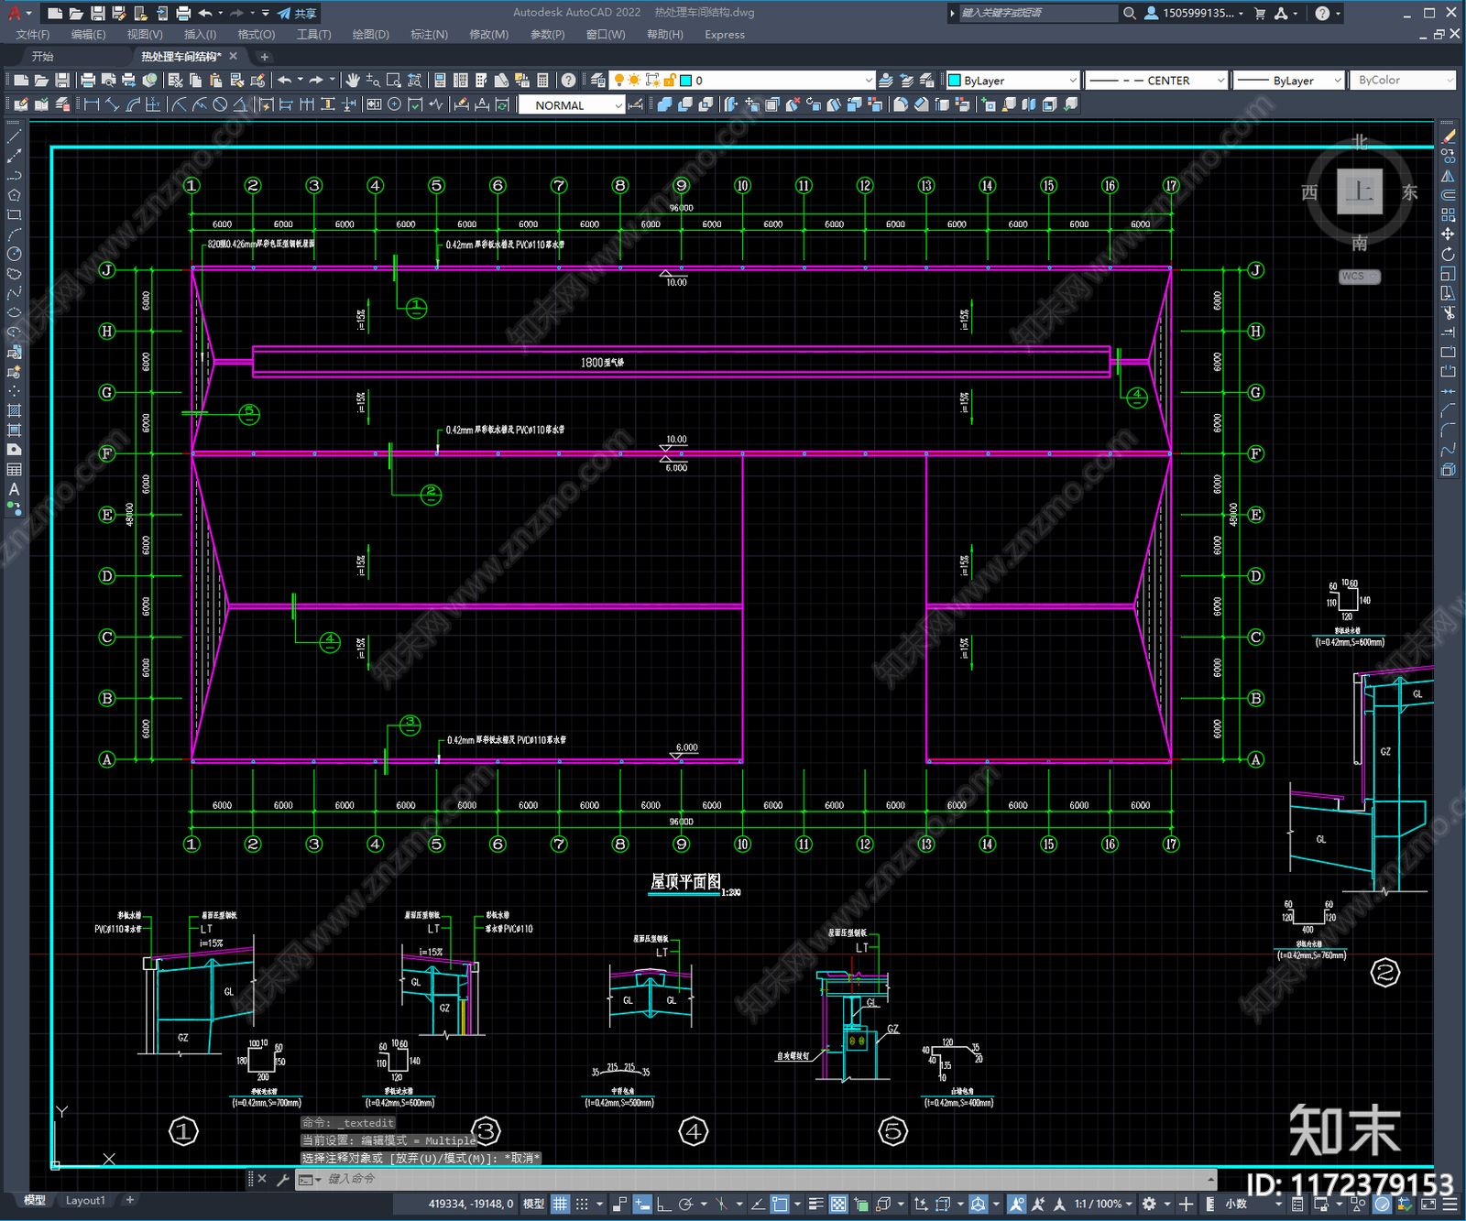Click the 上 top face on ViewCube
Viewport: 1466px width, 1221px height.
pyautogui.click(x=1360, y=191)
